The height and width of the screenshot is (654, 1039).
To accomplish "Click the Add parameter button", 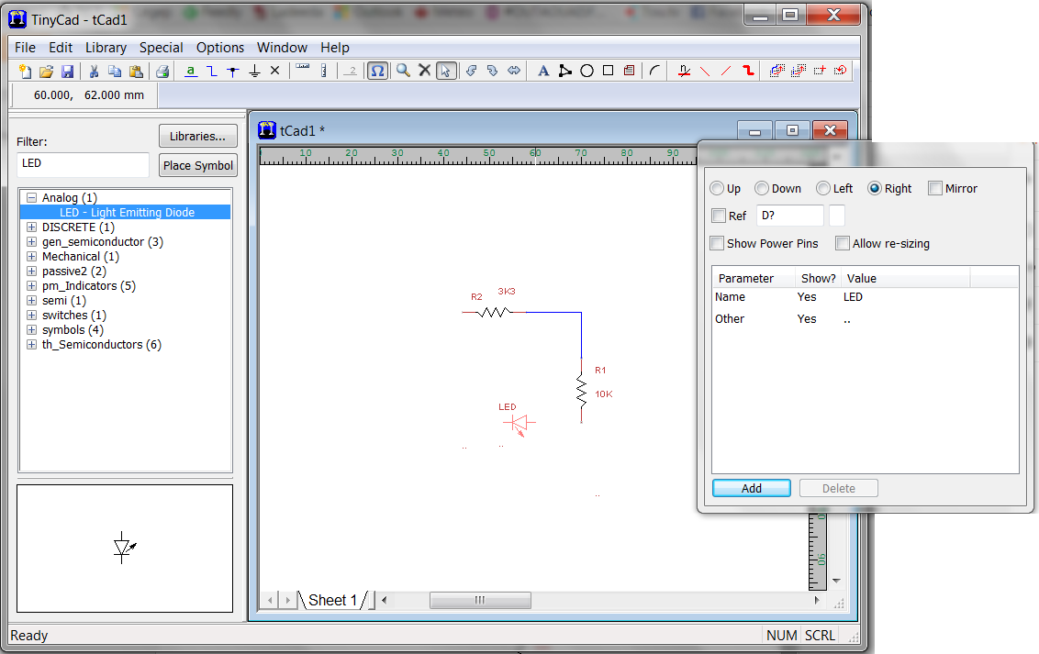I will coord(751,487).
